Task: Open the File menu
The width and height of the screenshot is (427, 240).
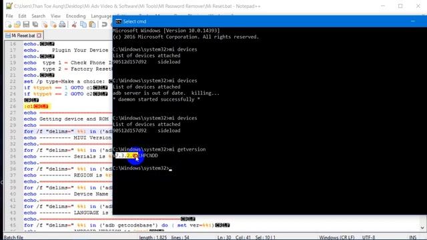Action: point(9,16)
